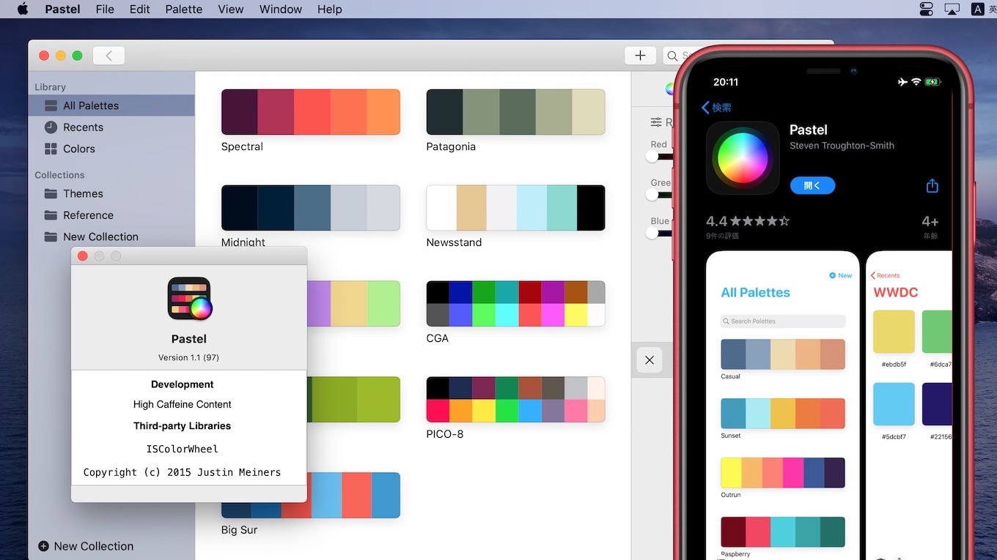
Task: Click the New Collection button at the sidebar bottom
Action: (86, 546)
